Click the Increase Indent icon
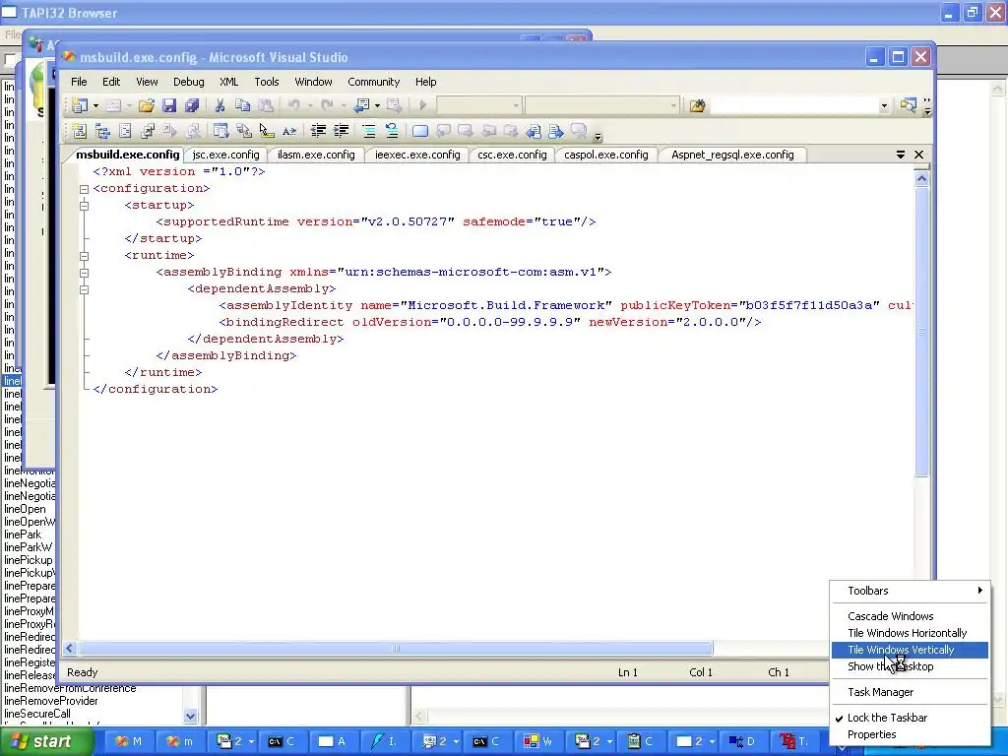 (341, 131)
